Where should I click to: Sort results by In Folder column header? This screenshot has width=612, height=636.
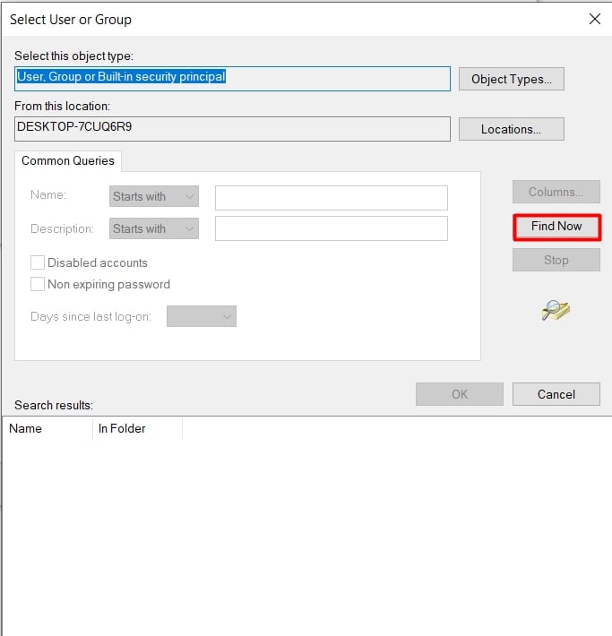point(137,429)
